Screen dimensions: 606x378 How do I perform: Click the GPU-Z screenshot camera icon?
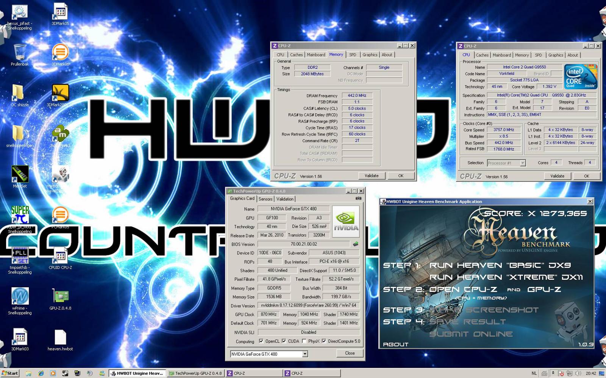pos(358,198)
